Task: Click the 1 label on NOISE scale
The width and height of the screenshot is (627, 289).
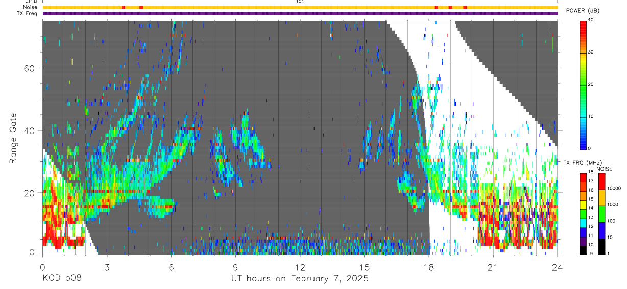Action: click(x=609, y=253)
